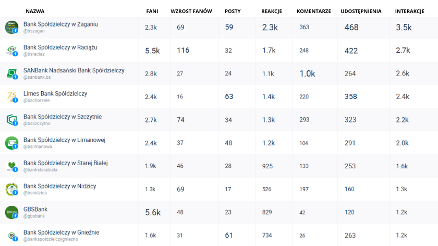Click Bank Spółdzielczy w Żaganiu profile logo

[x=11, y=27]
